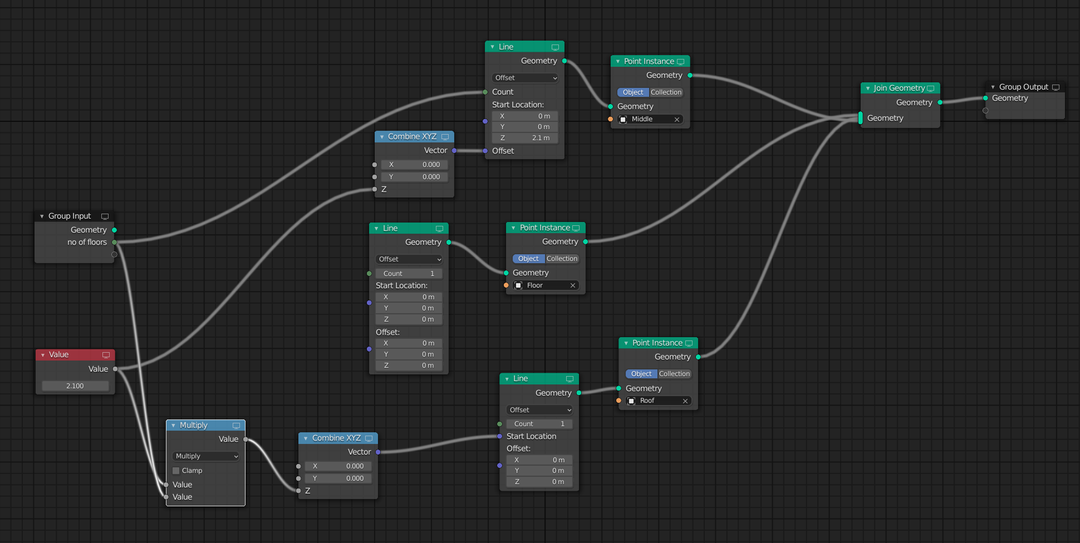Click the Floor object icon
1080x543 pixels.
518,285
